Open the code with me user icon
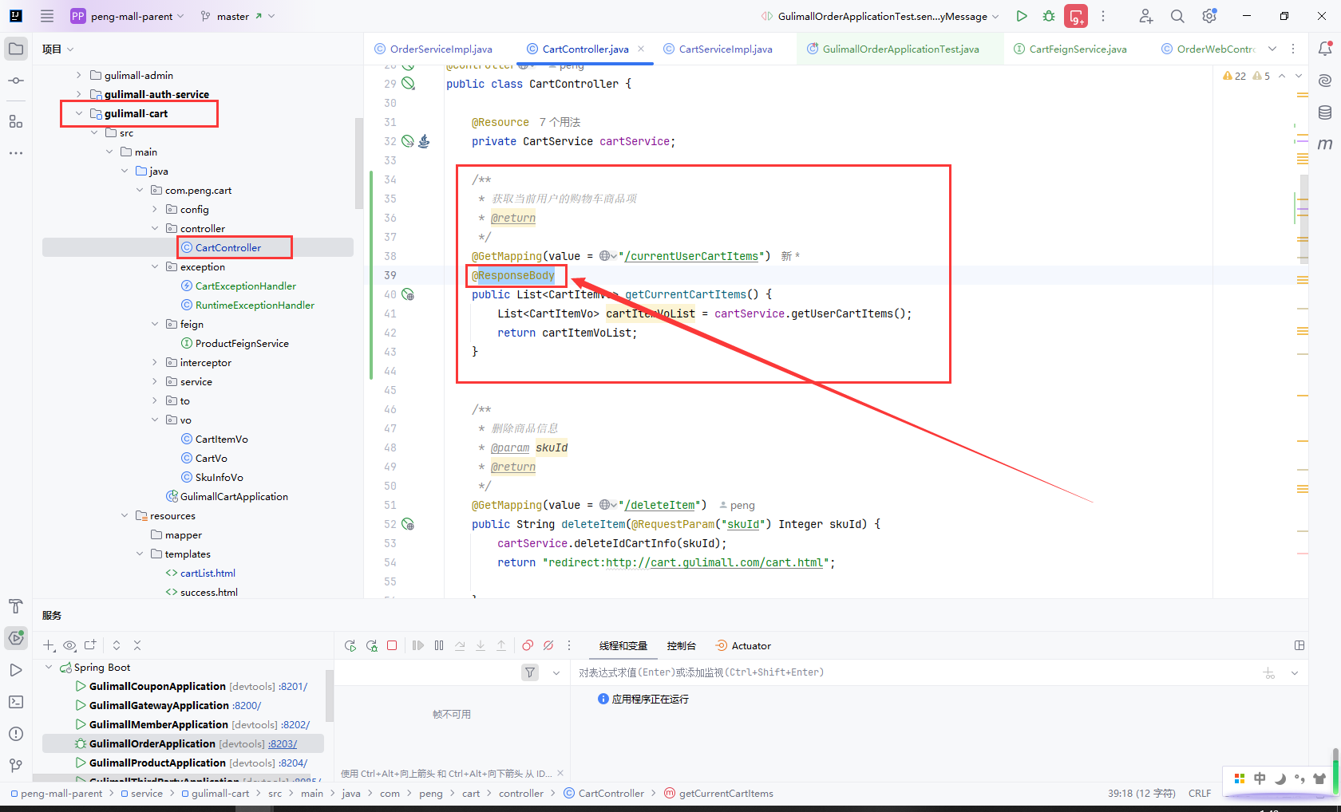The height and width of the screenshot is (812, 1341). (x=1145, y=16)
